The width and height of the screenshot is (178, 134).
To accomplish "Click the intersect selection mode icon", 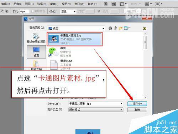I will click(x=7, y=11).
